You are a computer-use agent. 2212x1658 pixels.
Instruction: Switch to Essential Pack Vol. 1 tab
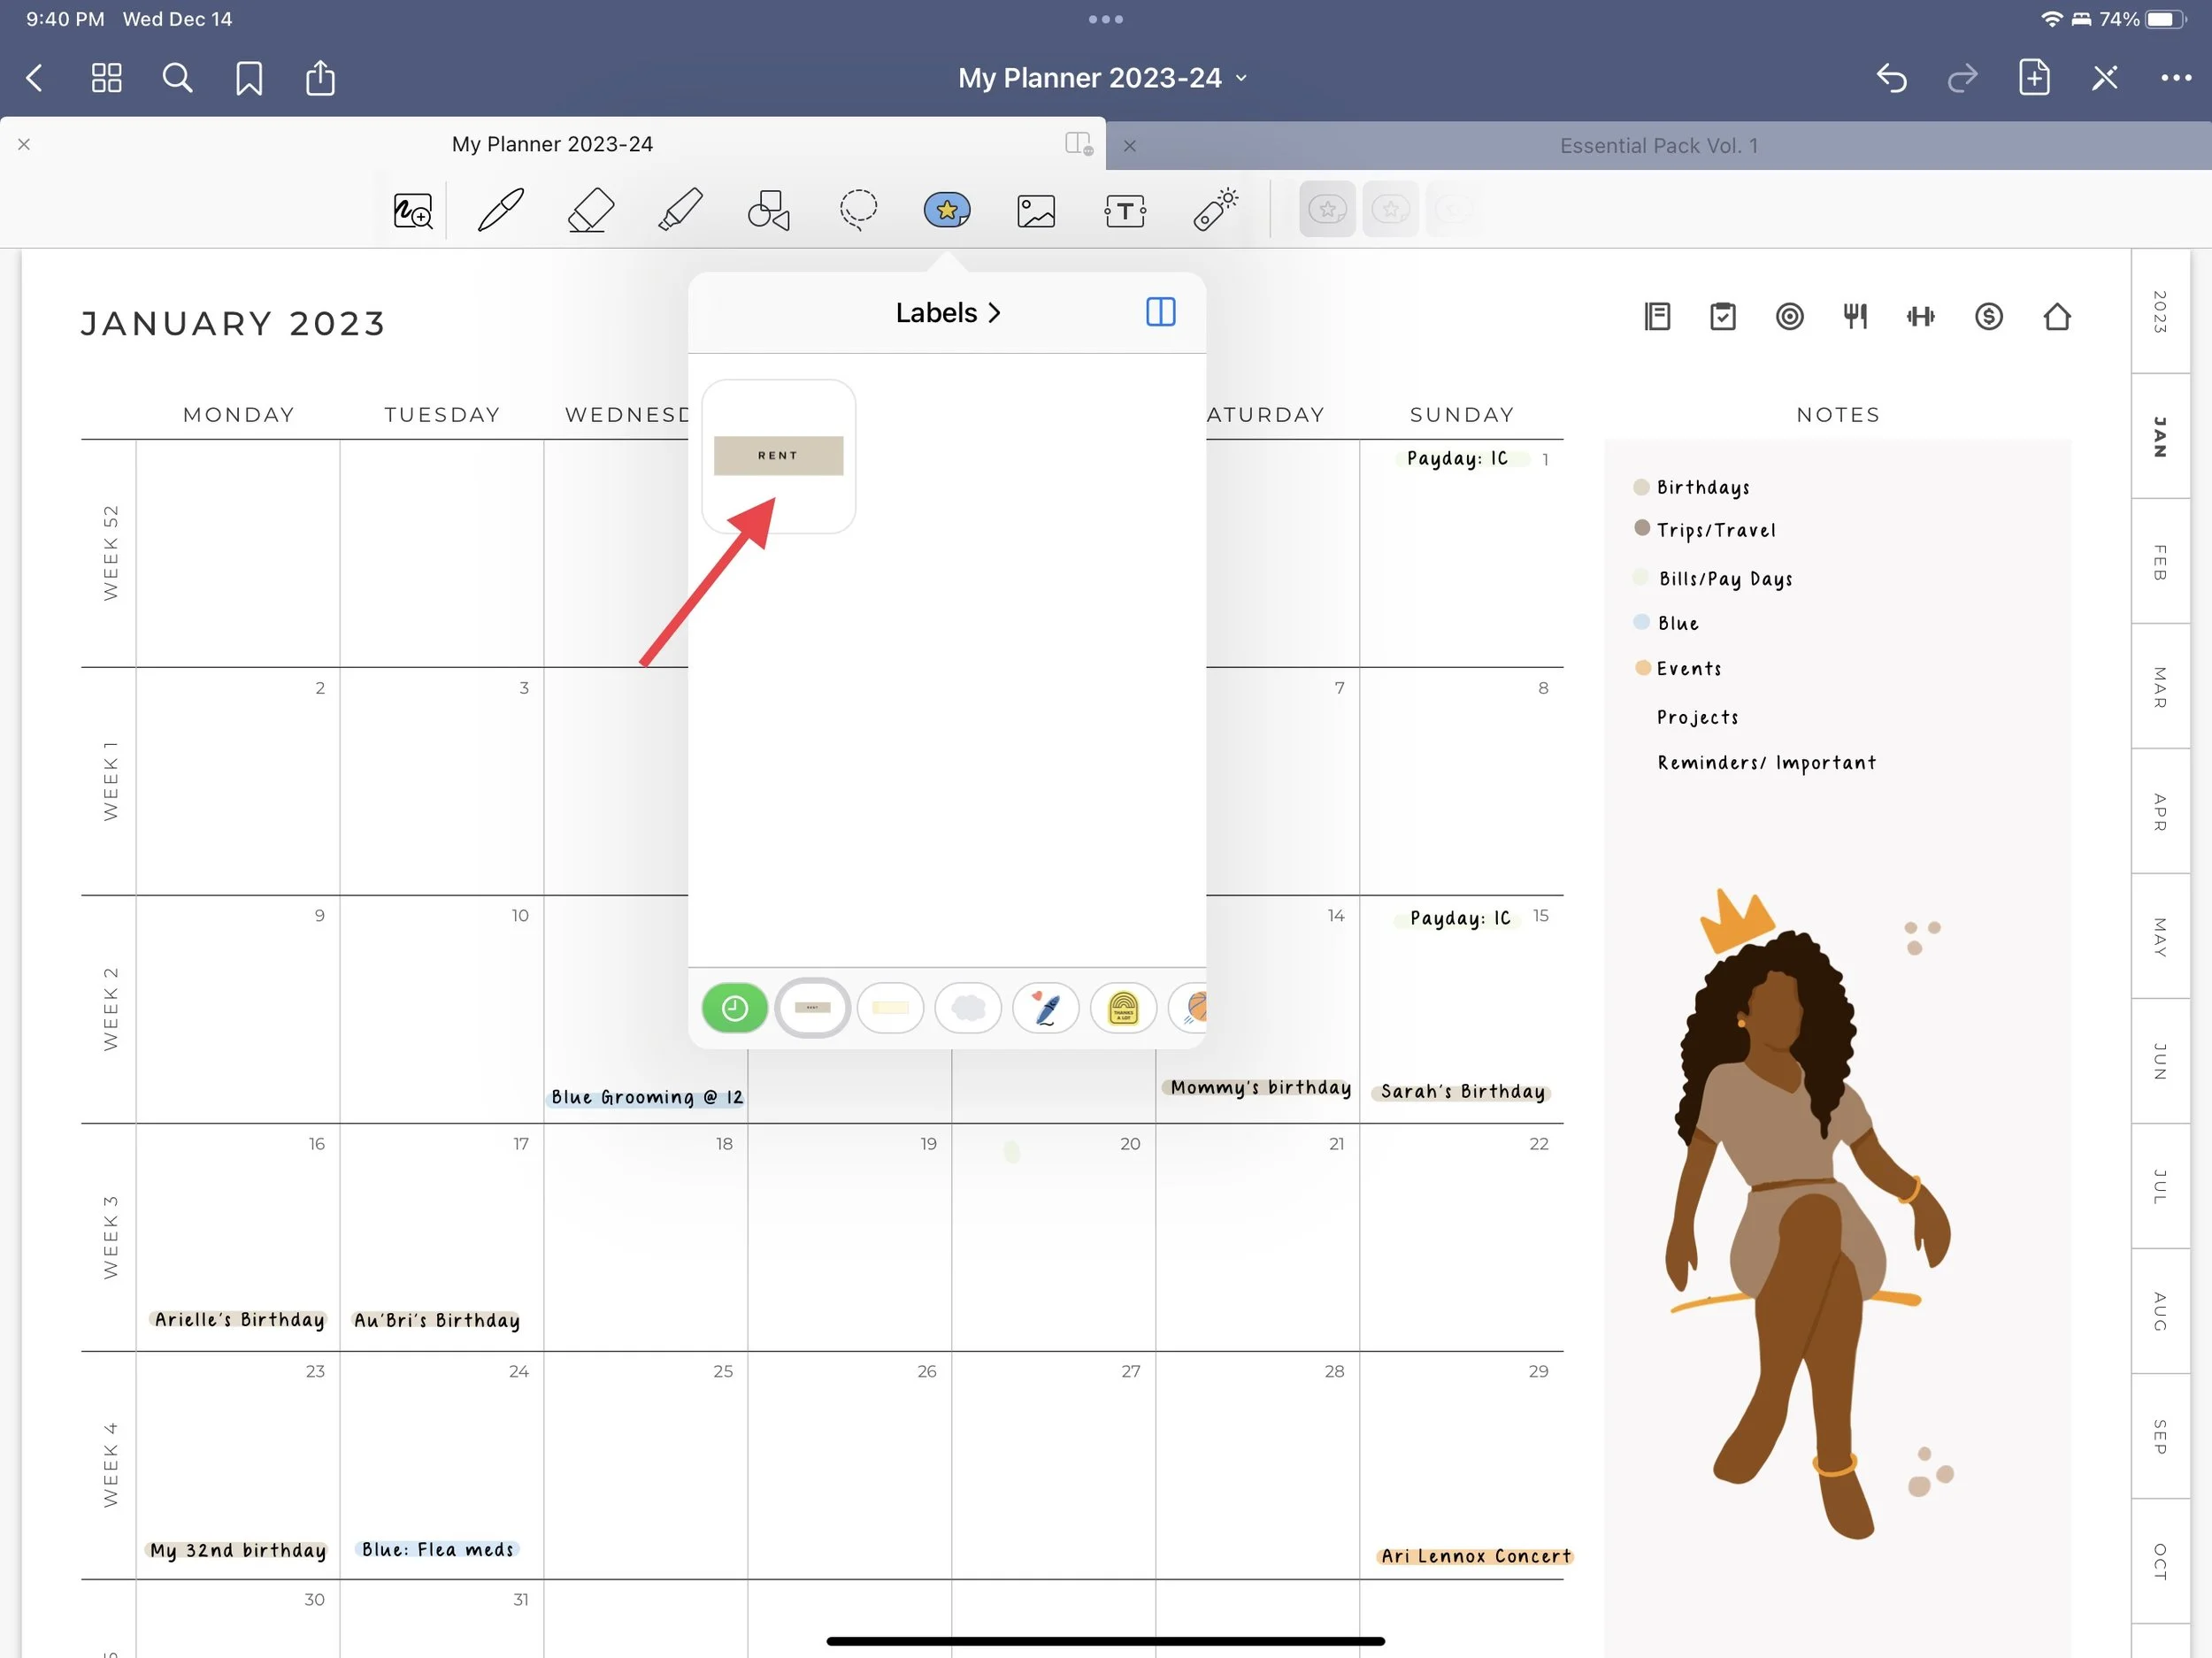tap(1658, 146)
